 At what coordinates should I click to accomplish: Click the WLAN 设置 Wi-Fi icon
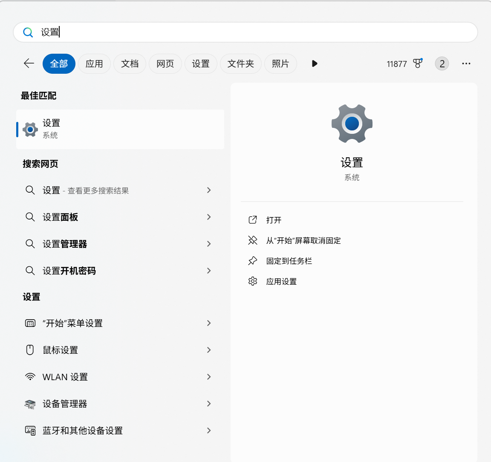30,377
